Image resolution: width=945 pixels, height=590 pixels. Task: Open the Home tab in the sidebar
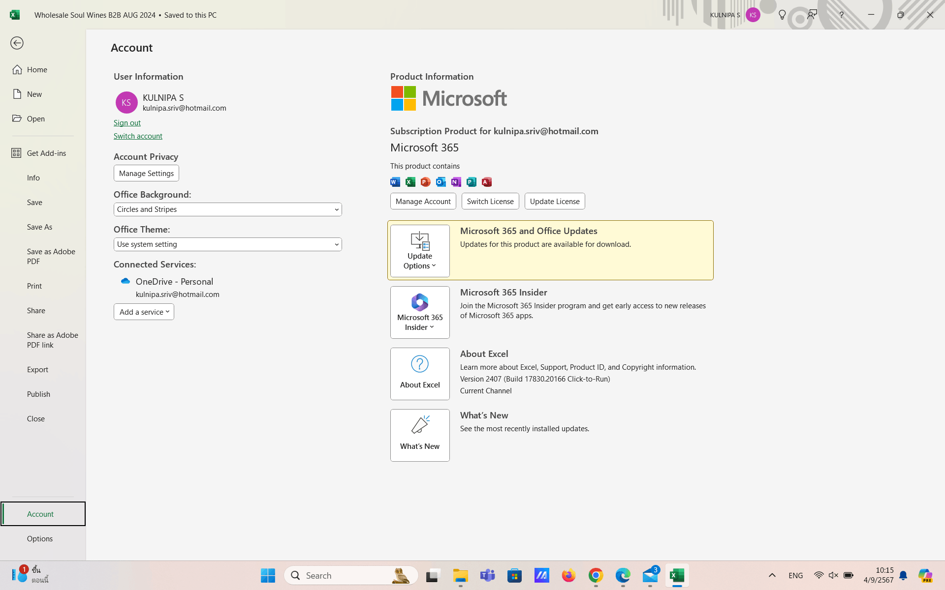[43, 70]
